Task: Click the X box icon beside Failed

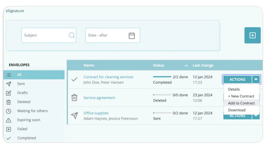Action: tap(9, 129)
